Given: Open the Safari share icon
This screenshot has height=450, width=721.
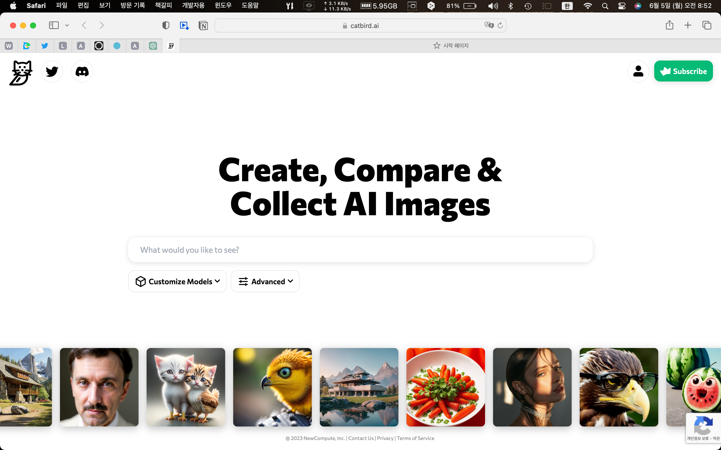Looking at the screenshot, I should 669,25.
